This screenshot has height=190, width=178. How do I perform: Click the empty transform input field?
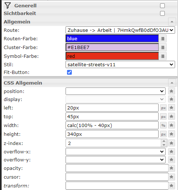pyautogui.click(x=117, y=186)
